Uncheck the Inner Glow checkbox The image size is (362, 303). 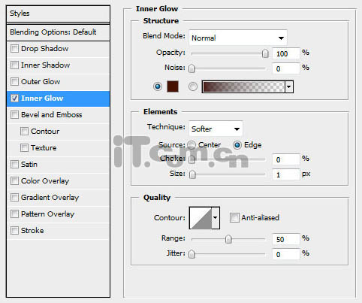click(14, 98)
